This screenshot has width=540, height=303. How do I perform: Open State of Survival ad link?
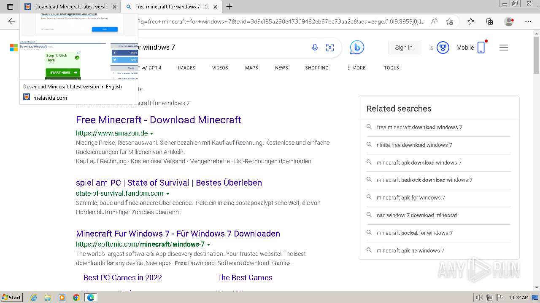(169, 183)
